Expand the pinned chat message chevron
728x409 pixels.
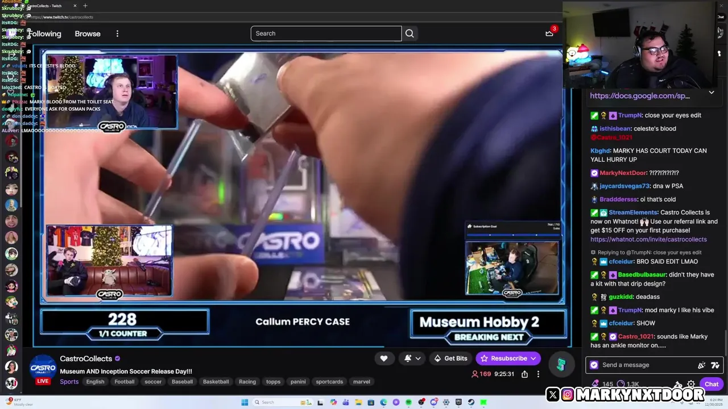pyautogui.click(x=711, y=93)
